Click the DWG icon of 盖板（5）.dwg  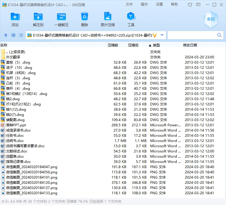[3, 62]
